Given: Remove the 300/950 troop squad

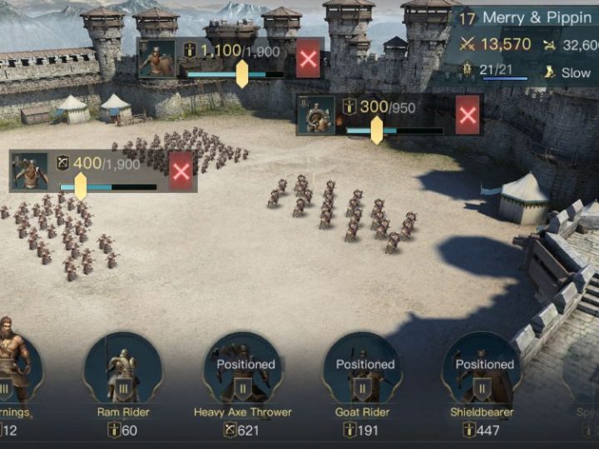Looking at the screenshot, I should coord(468,115).
